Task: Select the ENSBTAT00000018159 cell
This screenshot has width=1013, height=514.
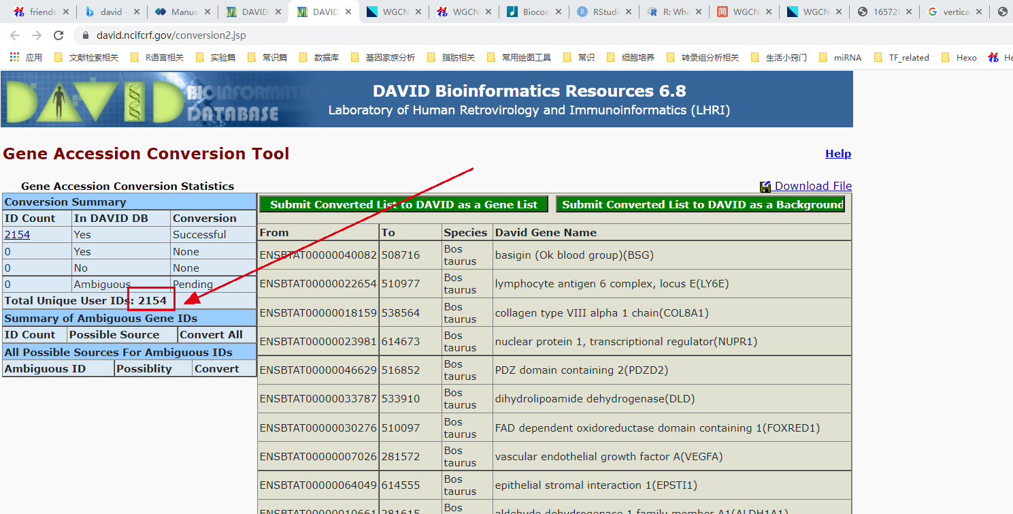Action: pos(318,313)
